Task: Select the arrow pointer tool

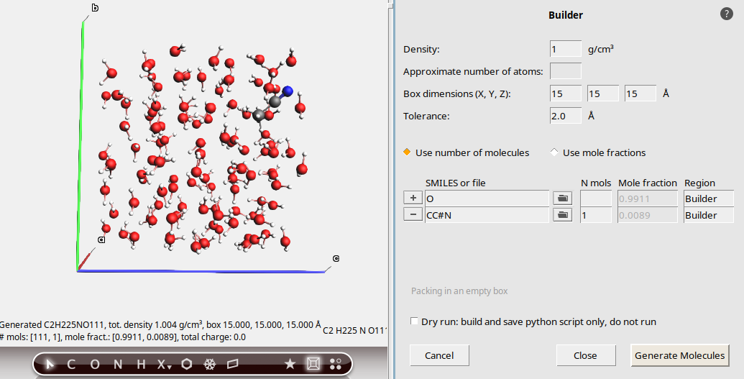Action: tap(50, 364)
